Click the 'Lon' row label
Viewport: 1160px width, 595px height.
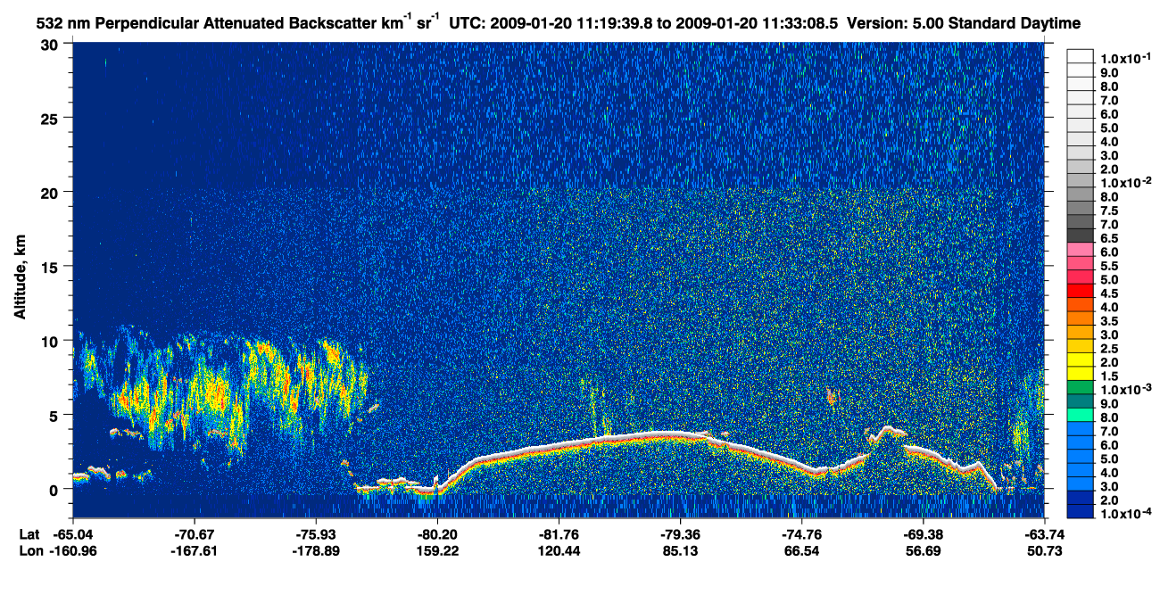click(30, 550)
